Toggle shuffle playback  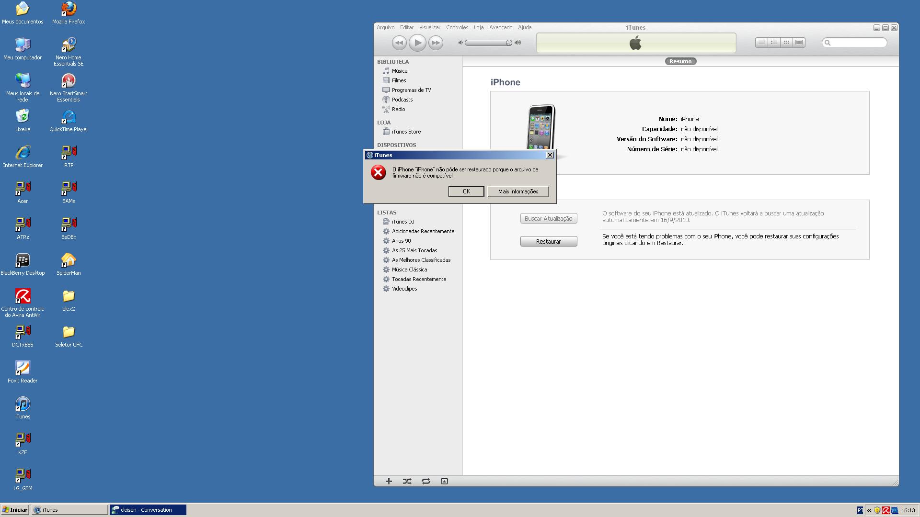click(x=407, y=481)
